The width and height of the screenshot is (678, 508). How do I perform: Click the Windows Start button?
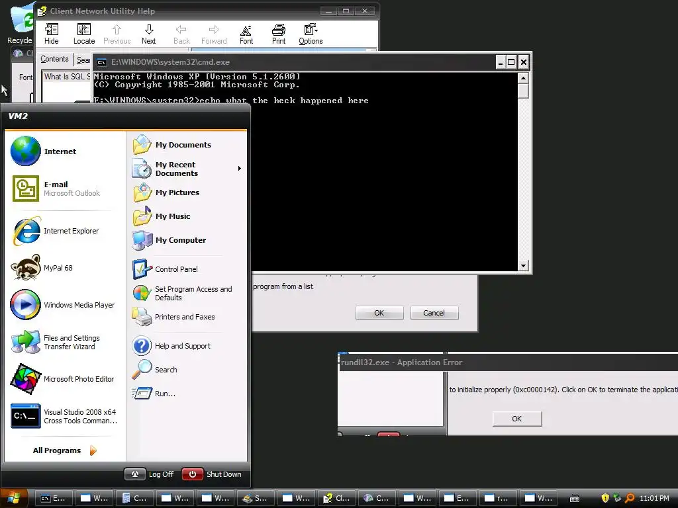(14, 498)
